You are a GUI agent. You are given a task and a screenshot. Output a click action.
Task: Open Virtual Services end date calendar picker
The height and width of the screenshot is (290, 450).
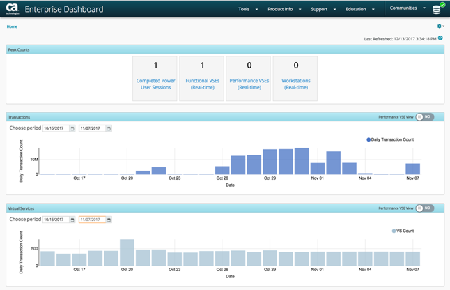(x=109, y=220)
